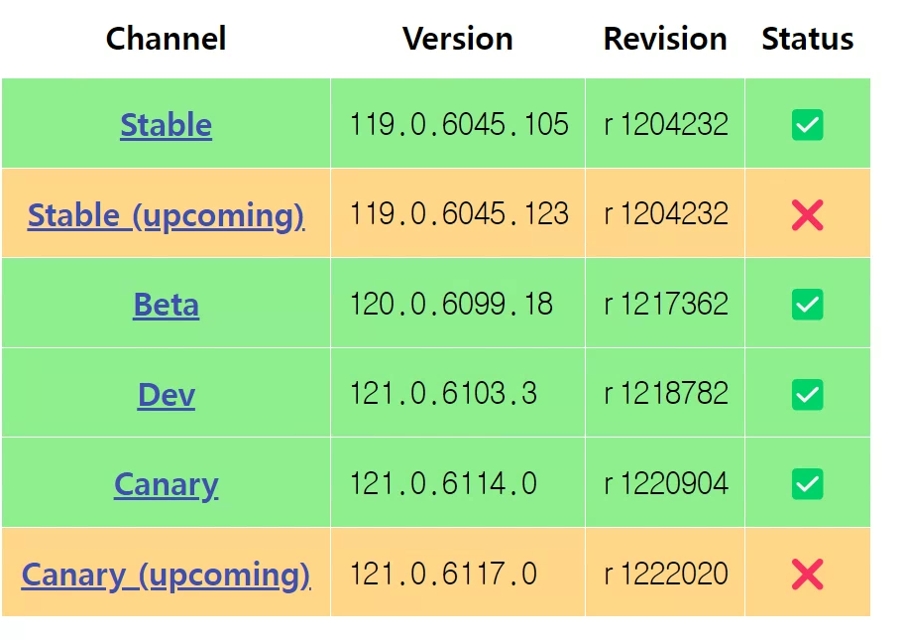Open the Stable channel link
Screen dimensions: 905x640
coord(167,125)
